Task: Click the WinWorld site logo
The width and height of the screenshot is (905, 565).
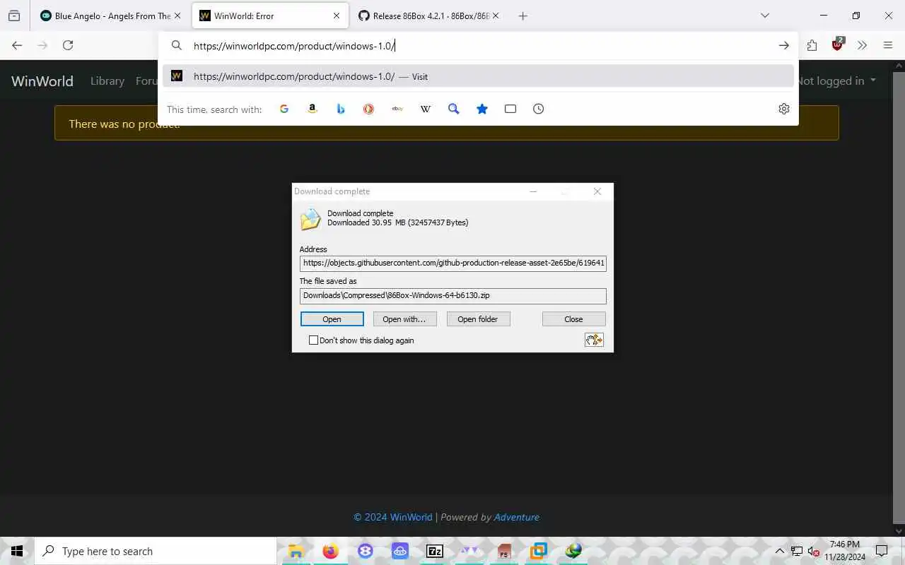Action: [42, 81]
